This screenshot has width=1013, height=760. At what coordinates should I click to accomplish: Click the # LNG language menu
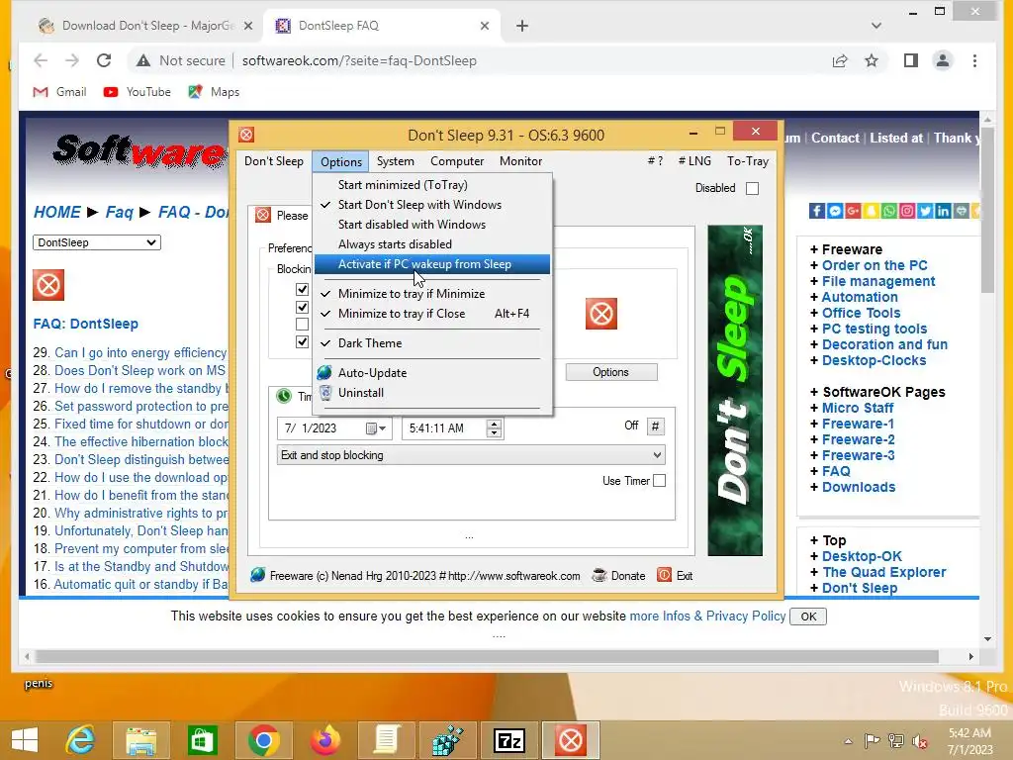[x=694, y=161]
